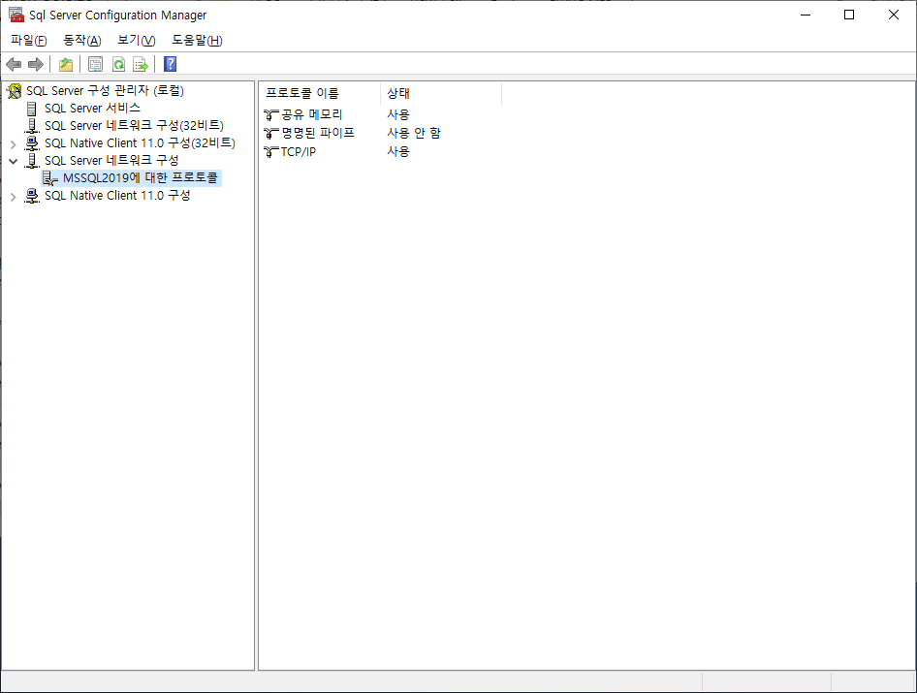Click the 사용 안 함 status of 명명된 파이프
917x693 pixels.
[x=414, y=134]
